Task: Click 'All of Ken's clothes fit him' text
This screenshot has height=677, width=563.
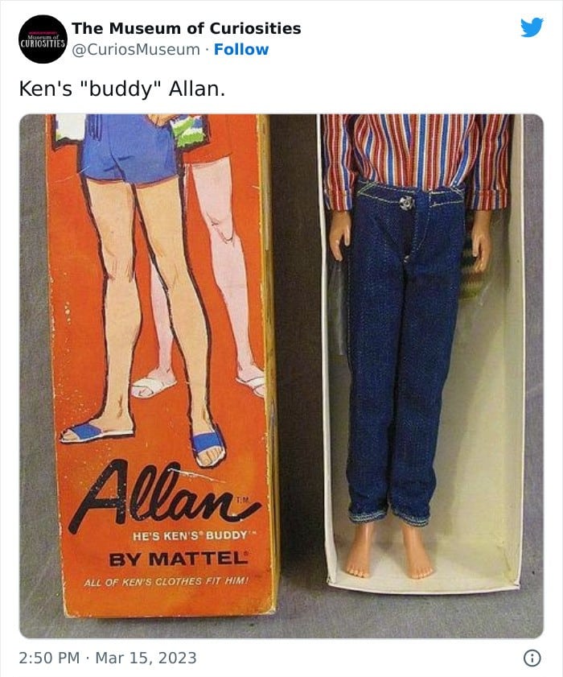Action: coord(166,581)
